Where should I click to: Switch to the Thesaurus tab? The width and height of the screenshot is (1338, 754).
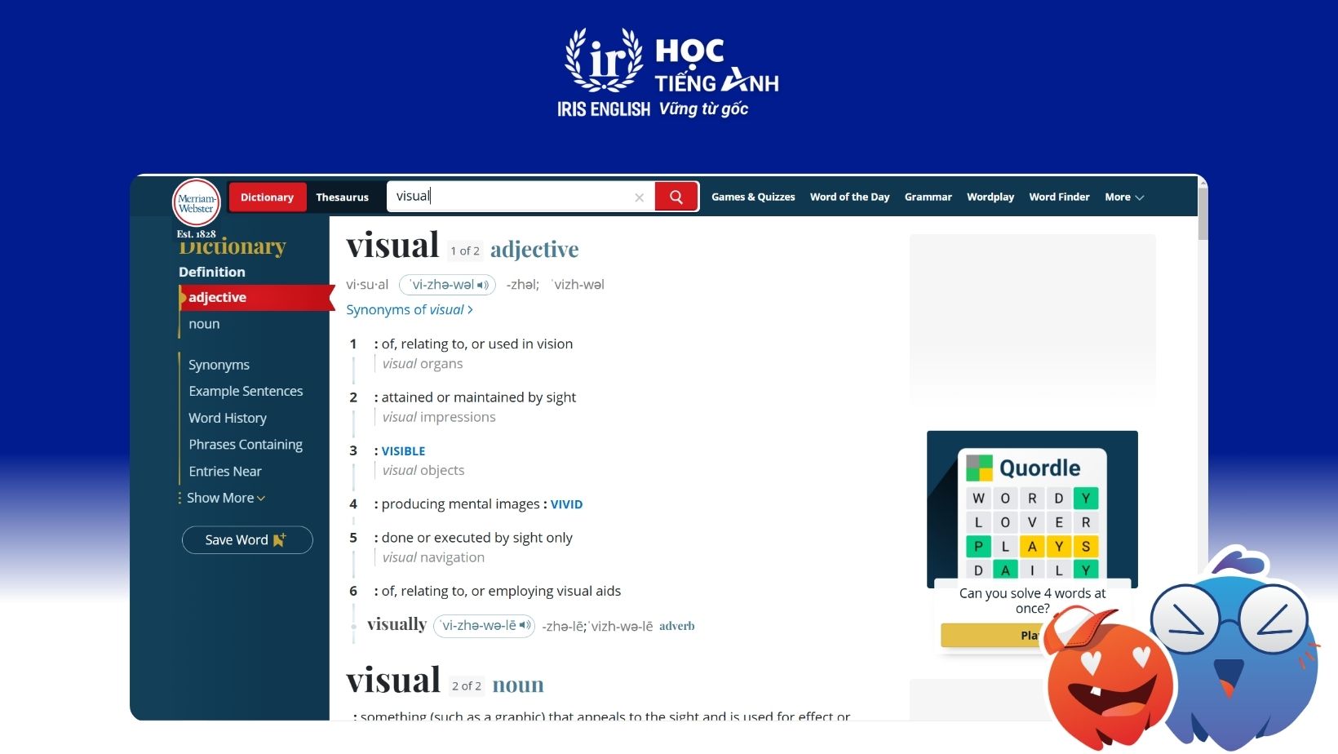tap(343, 197)
